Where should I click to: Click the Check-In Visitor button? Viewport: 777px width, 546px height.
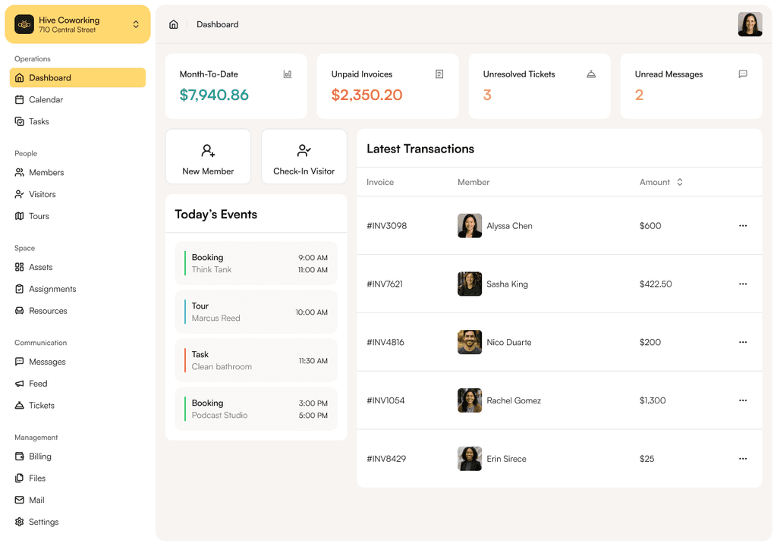304,156
